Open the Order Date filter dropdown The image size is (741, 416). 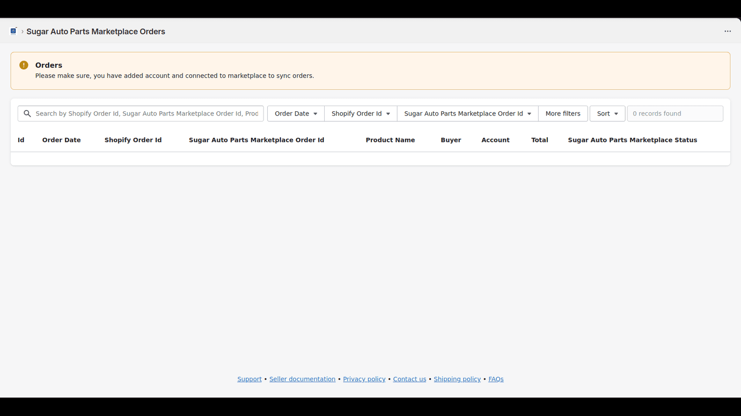pyautogui.click(x=296, y=114)
